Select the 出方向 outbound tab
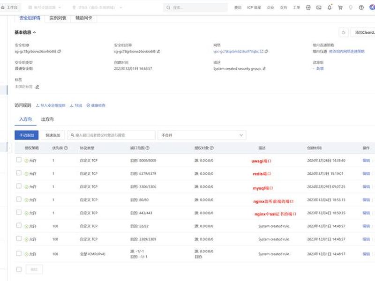The height and width of the screenshot is (281, 375). (47, 119)
